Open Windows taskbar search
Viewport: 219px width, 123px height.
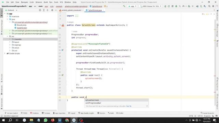click(x=10, y=120)
